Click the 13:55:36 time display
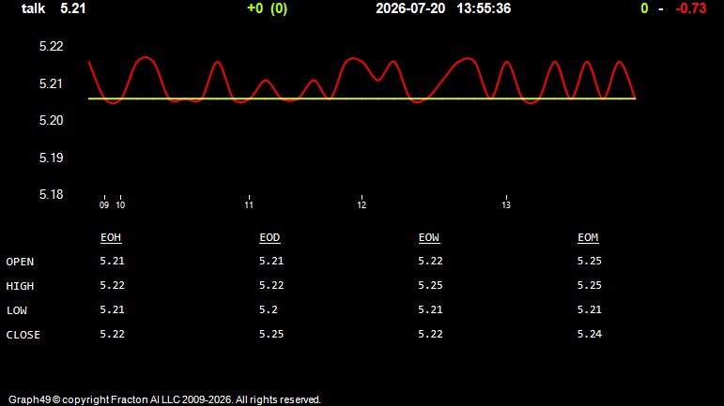The width and height of the screenshot is (724, 406). coord(484,8)
